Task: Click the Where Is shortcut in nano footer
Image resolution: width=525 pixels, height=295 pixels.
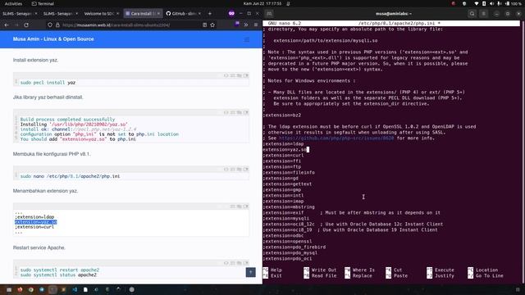Action: coord(359,270)
